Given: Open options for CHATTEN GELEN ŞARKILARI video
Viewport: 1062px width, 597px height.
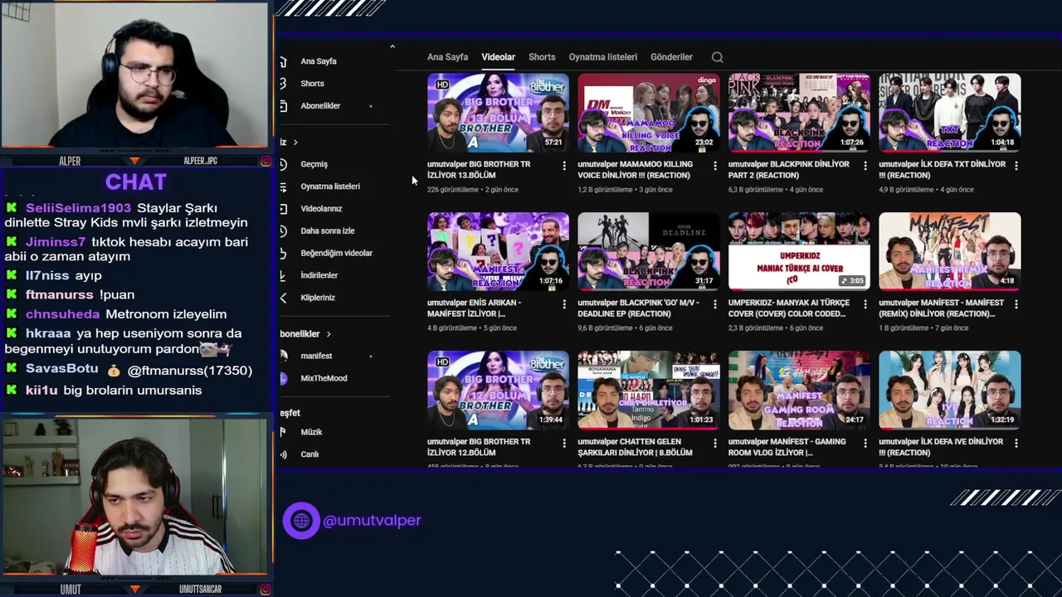Looking at the screenshot, I should (715, 444).
